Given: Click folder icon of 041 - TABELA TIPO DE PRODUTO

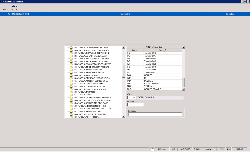Looking at the screenshot, I should [x=71, y=70].
